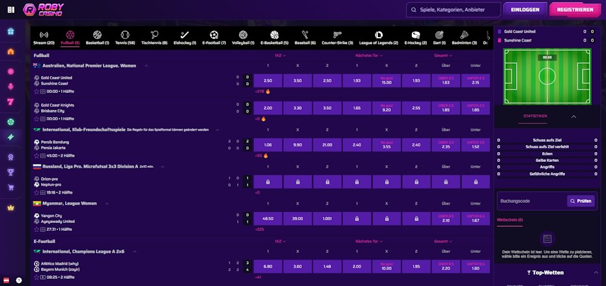Focus the Spiele, Kategorien, Anbieter search field

[x=454, y=10]
